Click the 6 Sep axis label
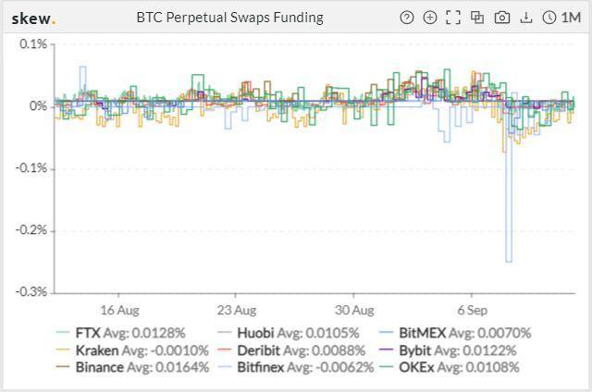This screenshot has height=392, width=592. coord(473,310)
